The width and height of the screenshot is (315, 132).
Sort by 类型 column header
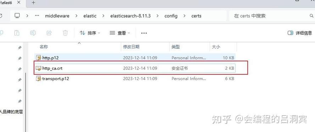[176, 47]
